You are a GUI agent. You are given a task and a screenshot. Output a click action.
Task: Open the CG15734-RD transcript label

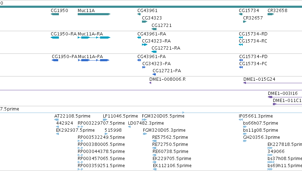pyautogui.click(x=253, y=34)
